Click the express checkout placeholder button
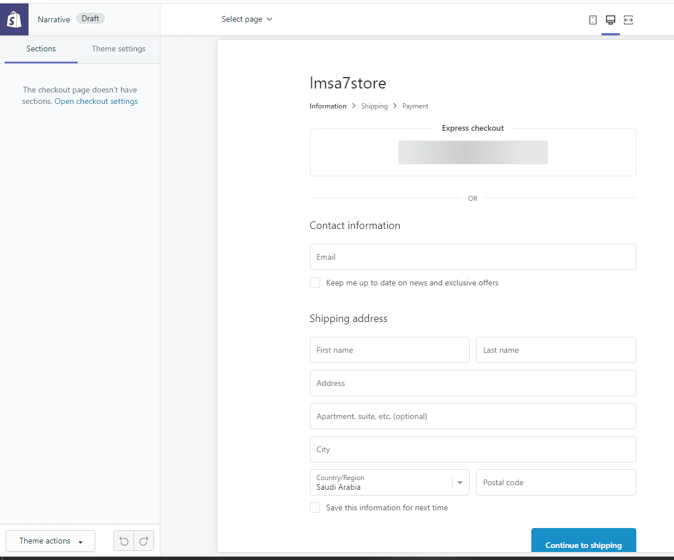 [x=473, y=152]
